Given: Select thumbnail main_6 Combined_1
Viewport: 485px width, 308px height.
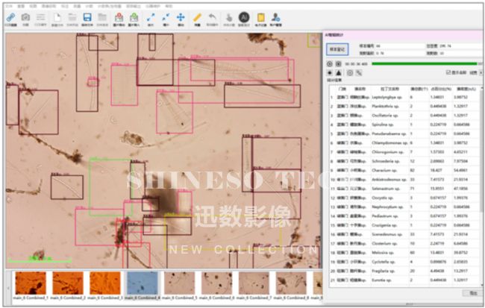Looking at the screenshot, I should tap(31, 284).
